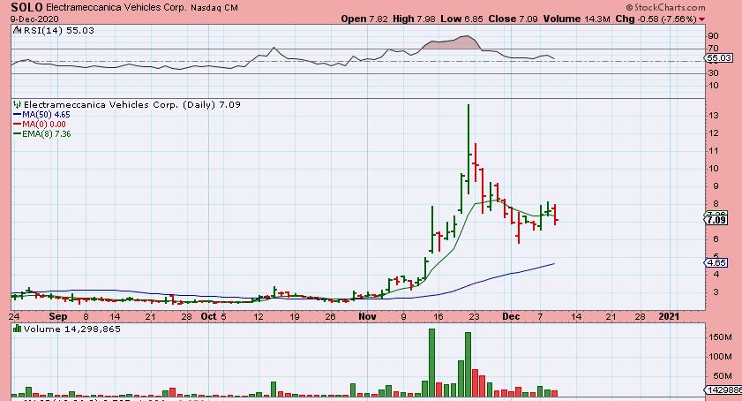Click the High 7.98 value
The width and height of the screenshot is (742, 401).
pos(414,19)
